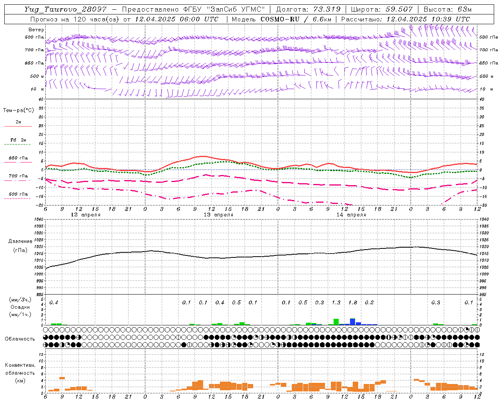Click the Конвективн. облачность label
Screen dimensions: 500x400
[20, 369]
